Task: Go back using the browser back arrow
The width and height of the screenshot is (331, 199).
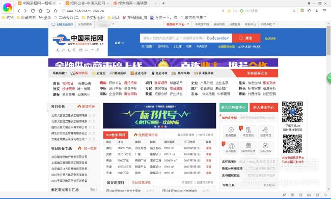Action: (19, 11)
